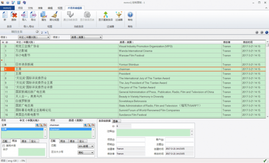
Task: Go to the 项目主页 document tab
Action: point(17,32)
